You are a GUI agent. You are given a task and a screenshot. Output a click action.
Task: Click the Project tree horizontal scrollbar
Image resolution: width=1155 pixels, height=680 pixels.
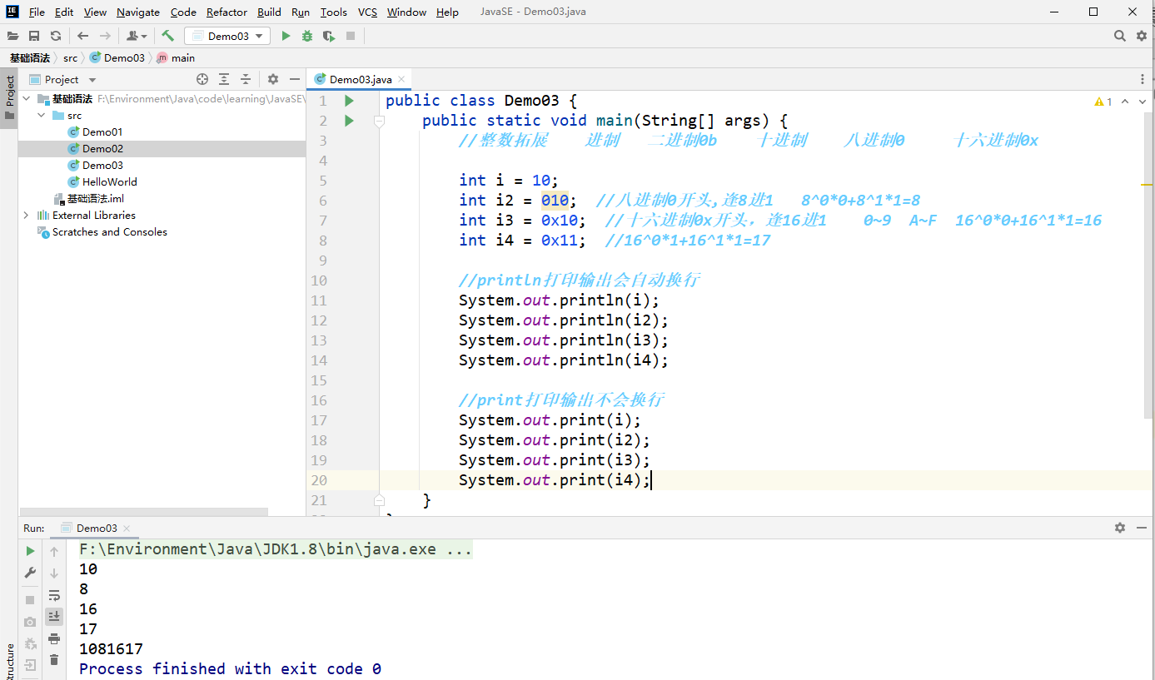pyautogui.click(x=143, y=512)
